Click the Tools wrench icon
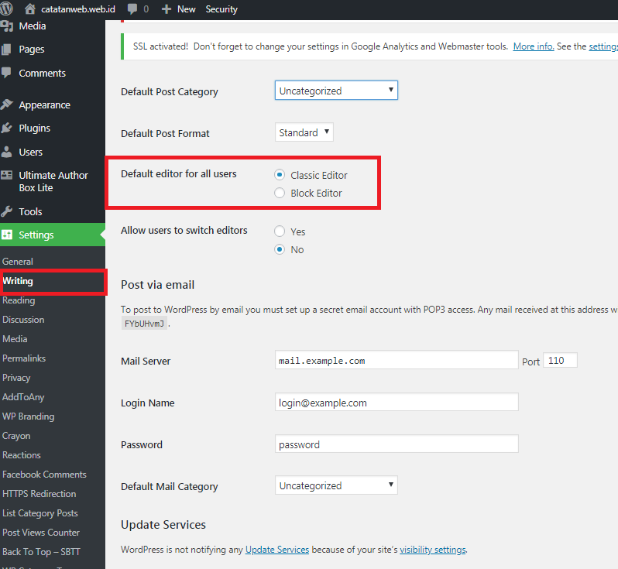 click(8, 211)
